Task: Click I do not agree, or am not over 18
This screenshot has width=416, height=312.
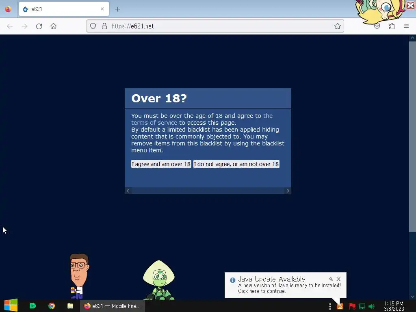Action: click(x=236, y=164)
